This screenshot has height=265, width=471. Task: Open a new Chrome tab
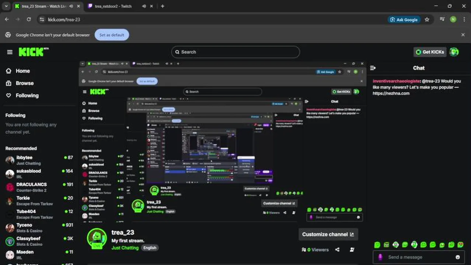pyautogui.click(x=163, y=6)
